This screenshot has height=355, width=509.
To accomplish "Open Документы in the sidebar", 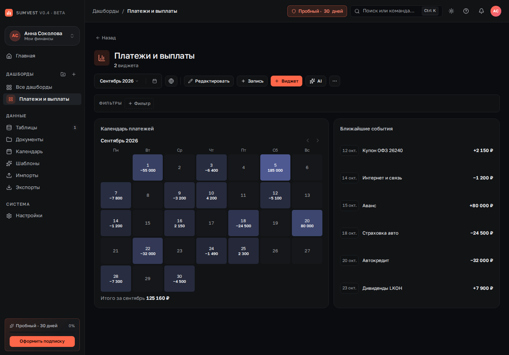I will [x=42, y=140].
